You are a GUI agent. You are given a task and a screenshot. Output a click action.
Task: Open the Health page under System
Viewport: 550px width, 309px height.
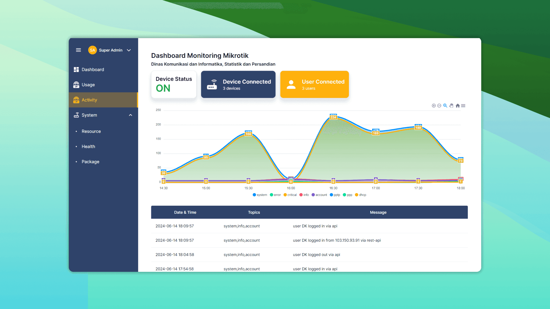click(x=88, y=146)
